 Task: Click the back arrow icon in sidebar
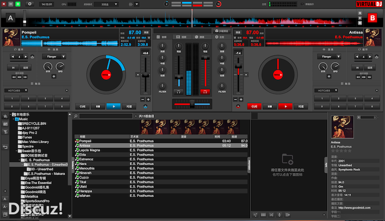(x=5, y=147)
